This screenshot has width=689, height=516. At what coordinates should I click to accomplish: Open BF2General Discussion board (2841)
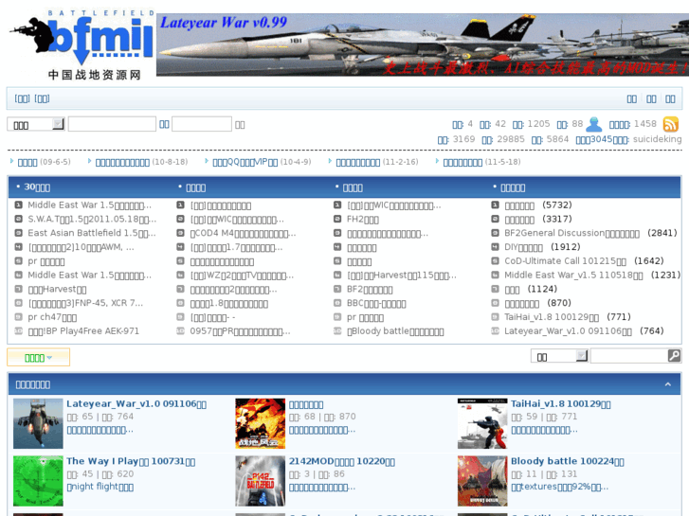click(x=571, y=233)
